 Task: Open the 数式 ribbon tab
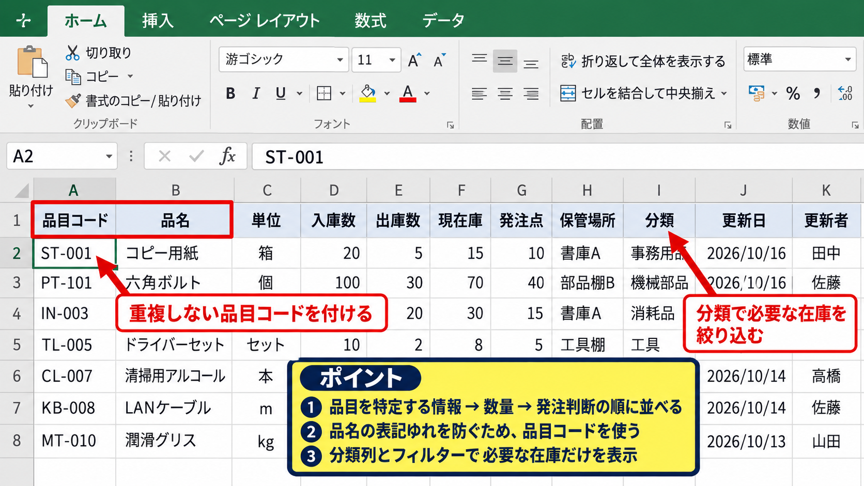coord(370,21)
